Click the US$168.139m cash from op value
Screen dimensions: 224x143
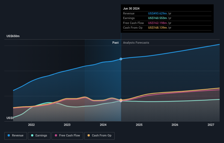click(157, 28)
